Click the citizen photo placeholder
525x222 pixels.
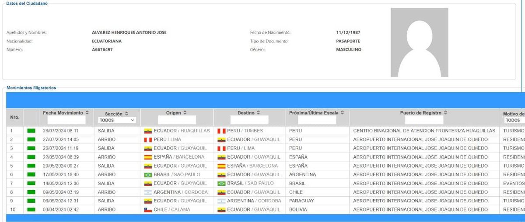pyautogui.click(x=419, y=42)
